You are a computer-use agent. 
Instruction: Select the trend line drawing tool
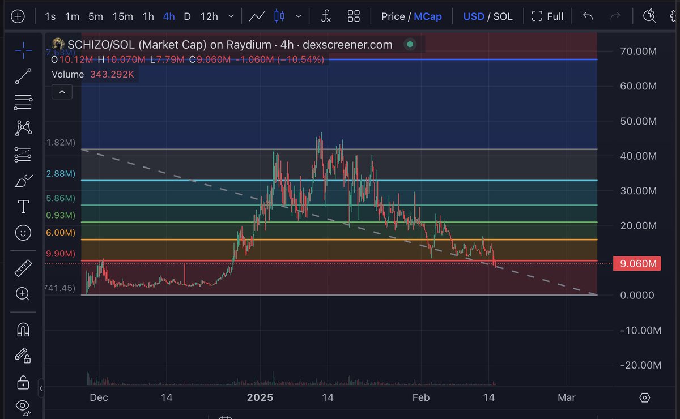(23, 76)
